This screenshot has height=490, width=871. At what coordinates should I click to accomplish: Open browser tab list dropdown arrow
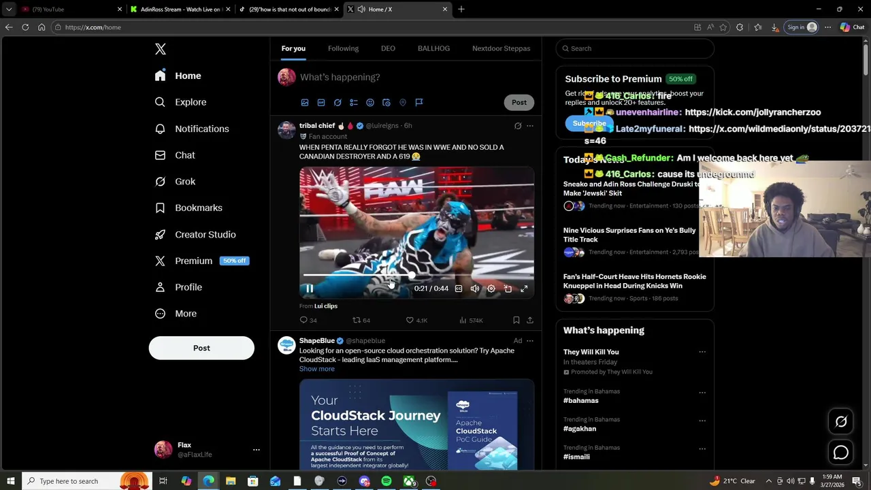pos(9,9)
